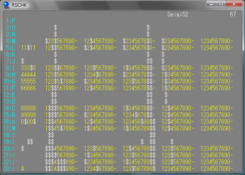This screenshot has height=175, width=245.
Task: Close the RSCHK window
Action: (x=234, y=4)
